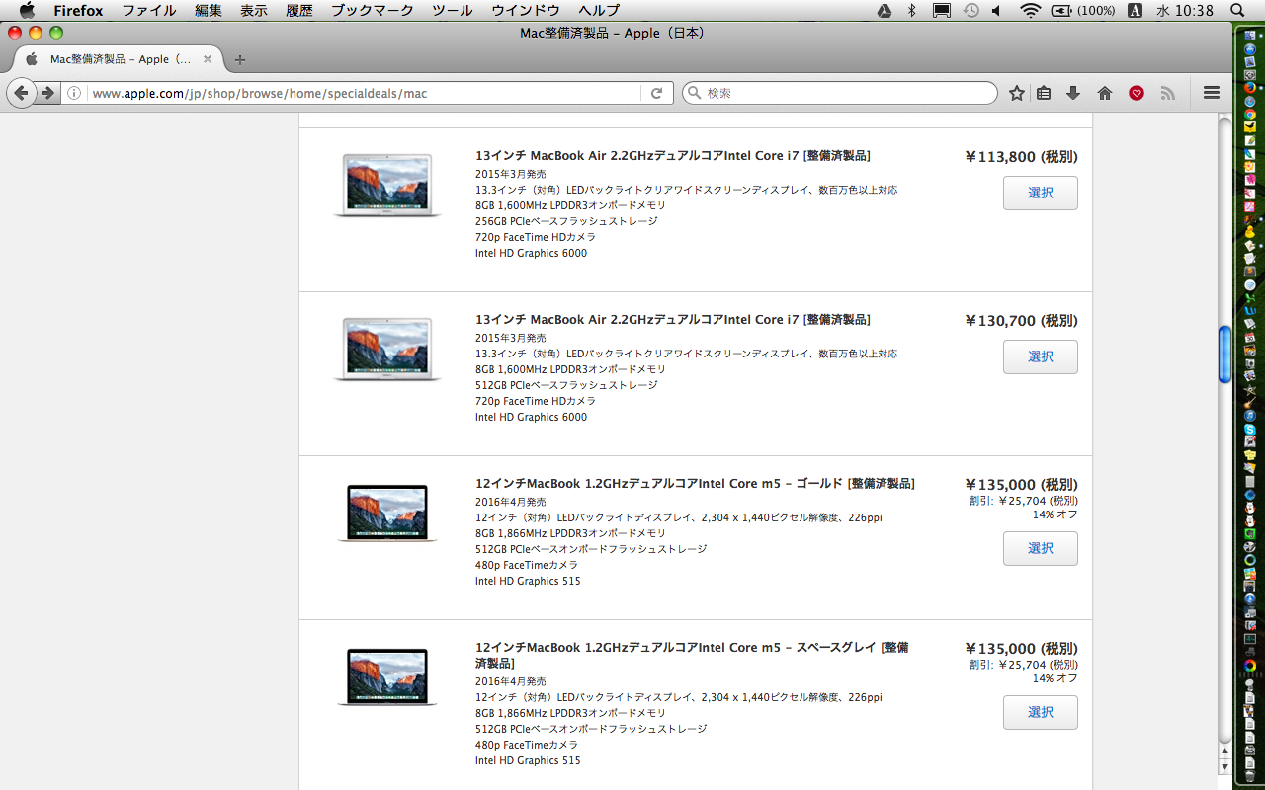Open the ファイル menu
Screen dimensions: 1265x790
pyautogui.click(x=148, y=10)
